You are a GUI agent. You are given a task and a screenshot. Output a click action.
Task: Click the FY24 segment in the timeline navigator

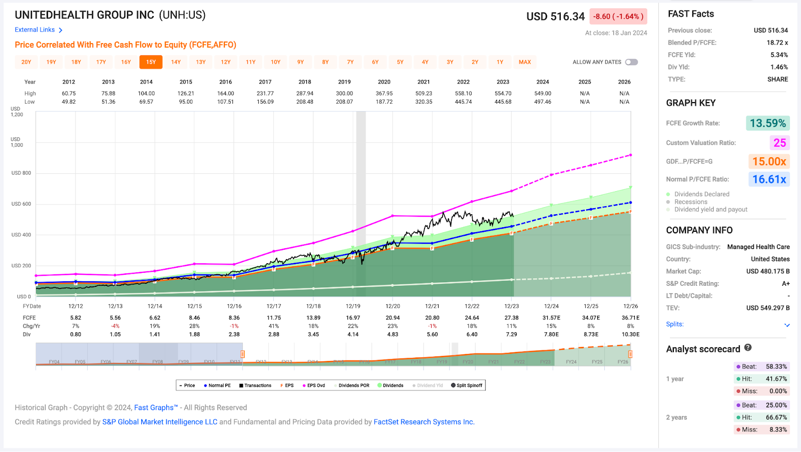571,362
